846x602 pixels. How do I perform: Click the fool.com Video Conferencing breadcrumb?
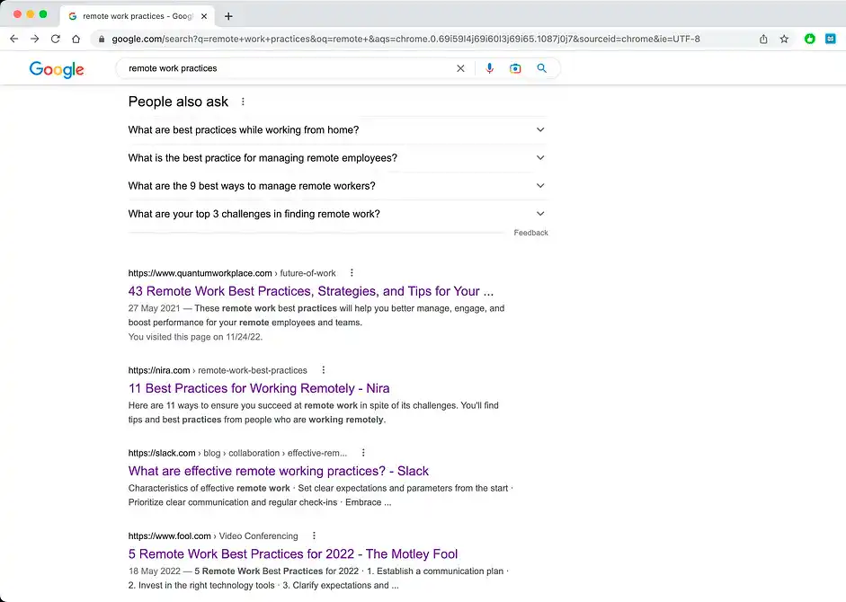pyautogui.click(x=213, y=536)
